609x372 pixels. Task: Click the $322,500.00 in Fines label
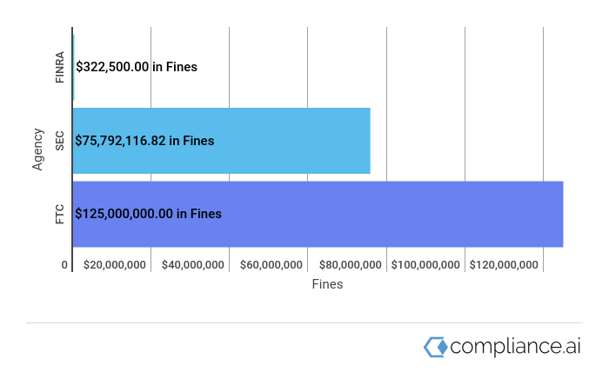coord(137,67)
